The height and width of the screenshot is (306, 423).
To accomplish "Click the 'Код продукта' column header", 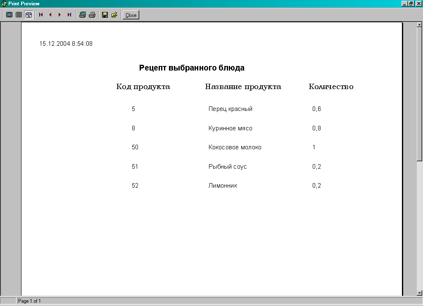I will coord(143,87).
